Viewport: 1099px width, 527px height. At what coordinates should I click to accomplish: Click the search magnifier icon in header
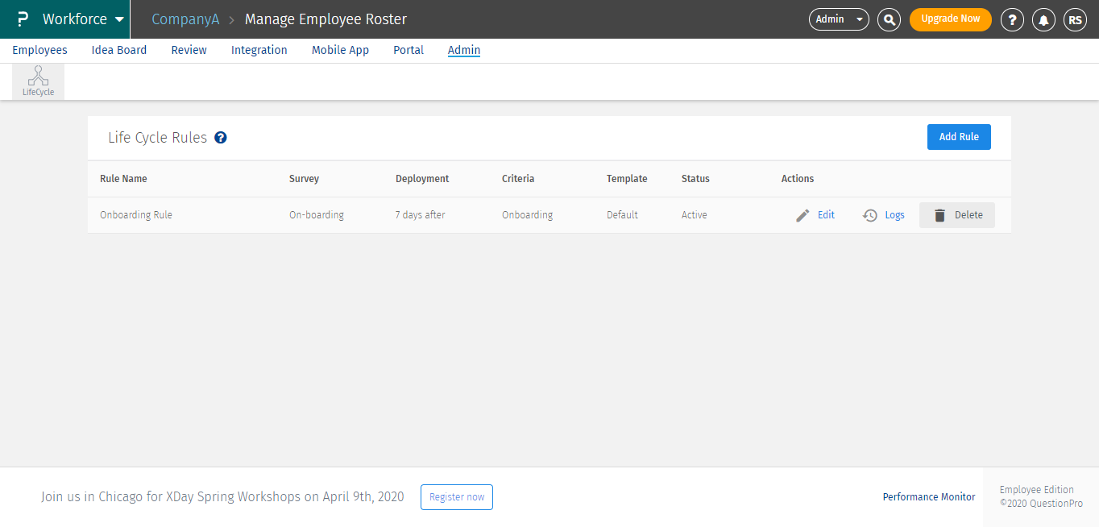[x=889, y=19]
